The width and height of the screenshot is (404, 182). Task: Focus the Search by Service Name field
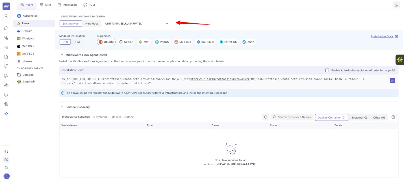(x=292, y=117)
